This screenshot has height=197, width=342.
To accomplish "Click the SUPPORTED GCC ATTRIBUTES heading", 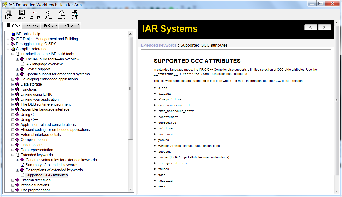I will (197, 61).
